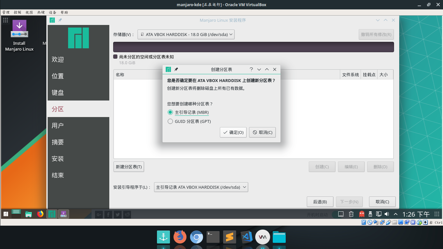
Task: Click the clock showing 1:26 下午
Action: pyautogui.click(x=416, y=214)
